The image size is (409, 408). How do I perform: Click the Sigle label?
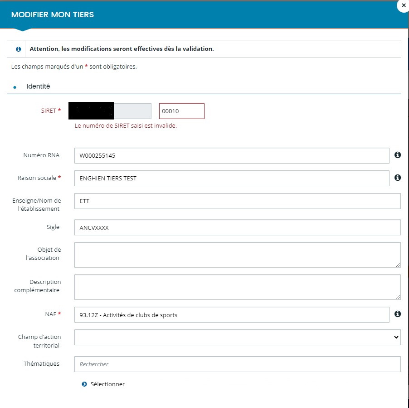(53, 227)
